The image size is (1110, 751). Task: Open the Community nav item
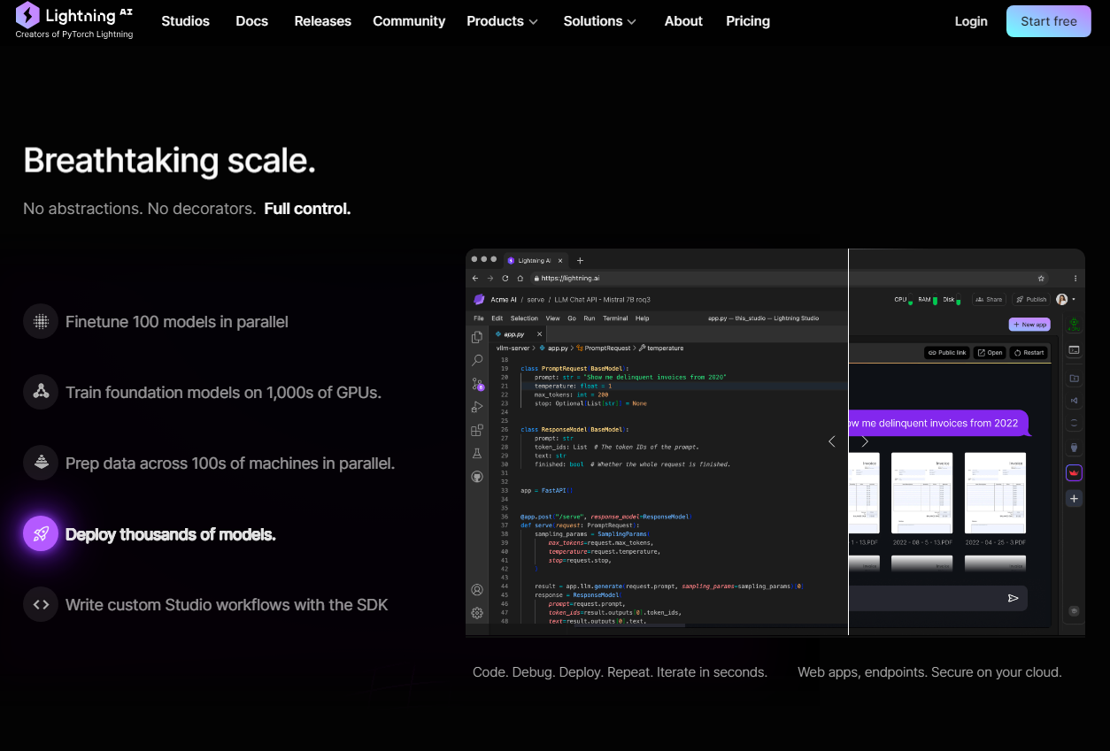pyautogui.click(x=409, y=21)
